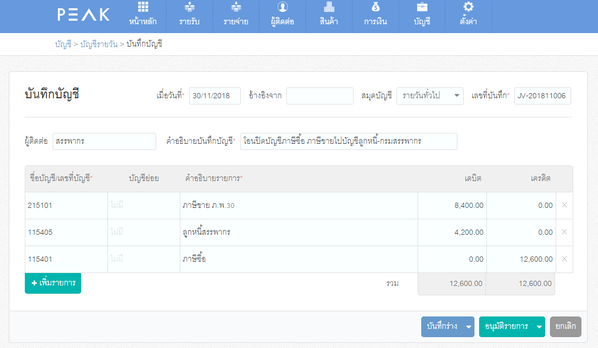Click the เพิ่มรายการ add-line button
Screen dimensions: 598x348
click(52, 283)
